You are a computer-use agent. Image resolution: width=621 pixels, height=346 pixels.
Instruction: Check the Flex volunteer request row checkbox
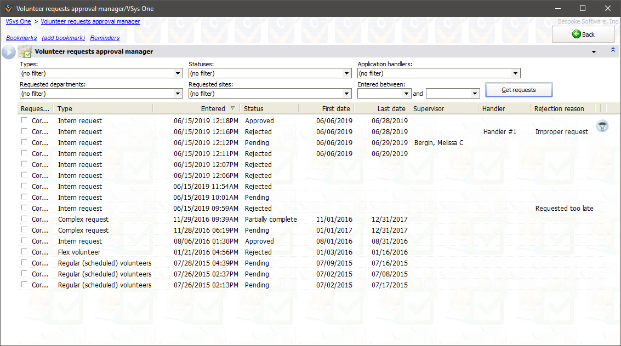[x=24, y=252]
